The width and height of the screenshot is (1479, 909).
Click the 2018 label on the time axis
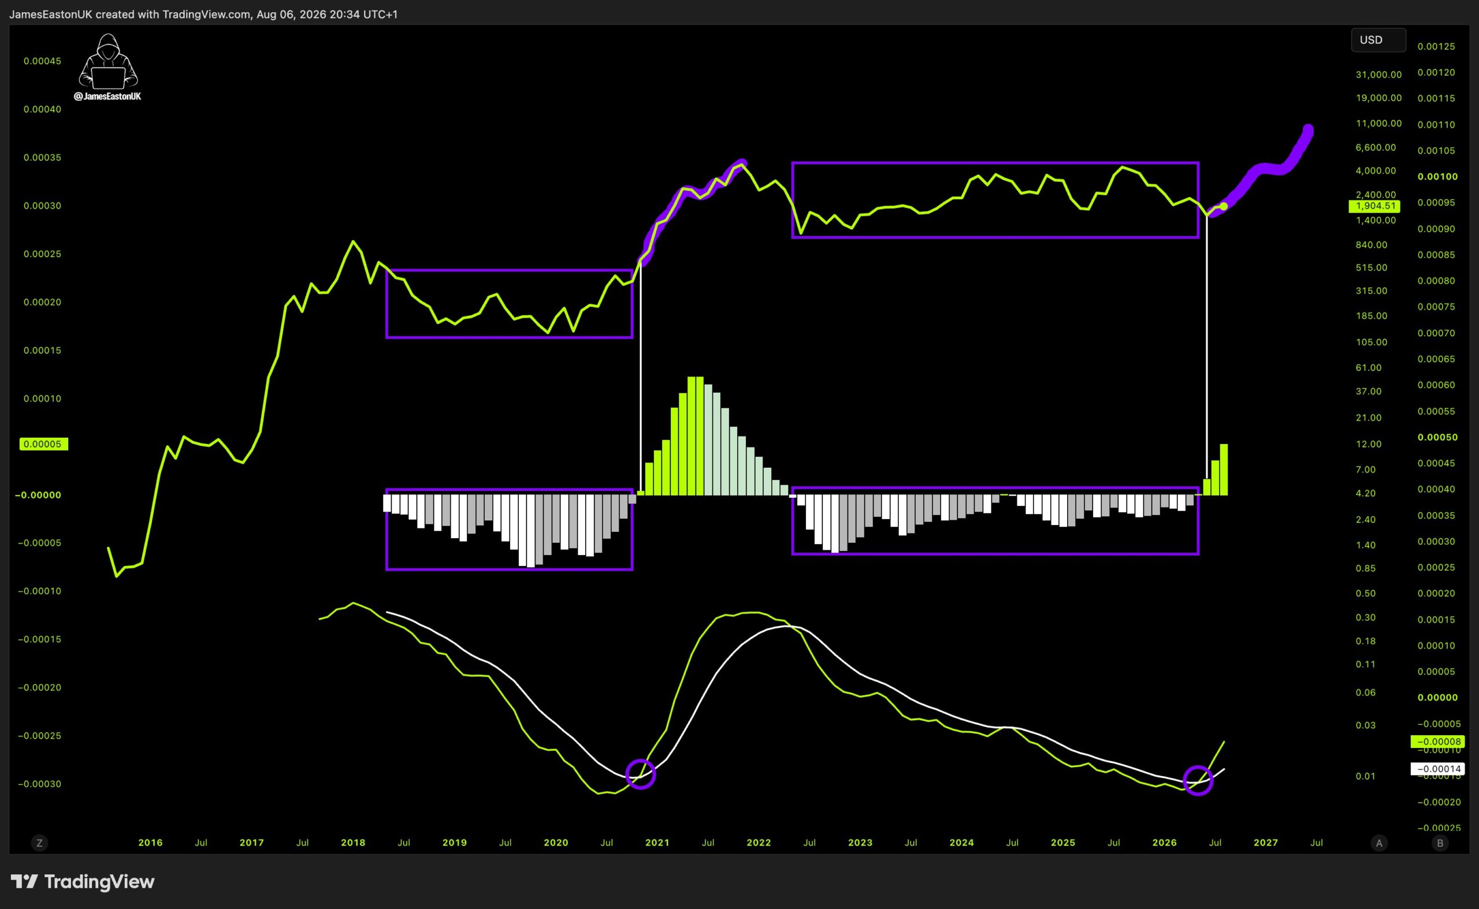tap(353, 843)
